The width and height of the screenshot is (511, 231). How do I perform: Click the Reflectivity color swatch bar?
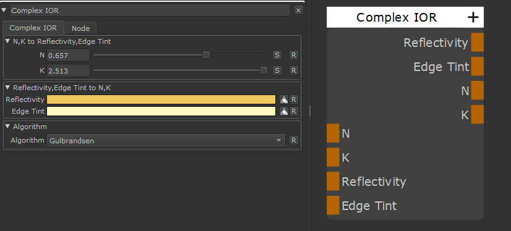coord(161,99)
